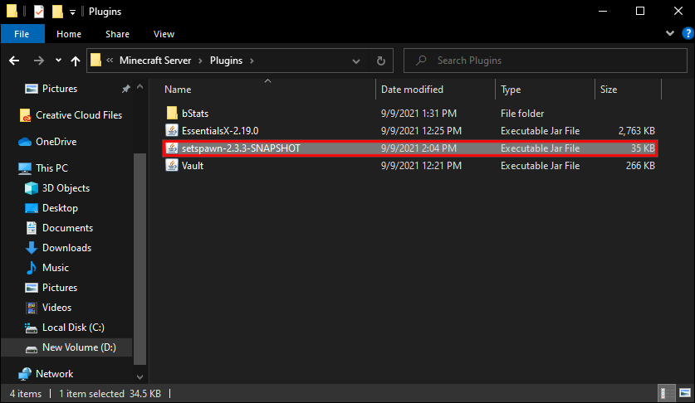Viewport: 695px width, 403px height.
Task: Switch to the View ribbon tab
Action: (x=164, y=34)
